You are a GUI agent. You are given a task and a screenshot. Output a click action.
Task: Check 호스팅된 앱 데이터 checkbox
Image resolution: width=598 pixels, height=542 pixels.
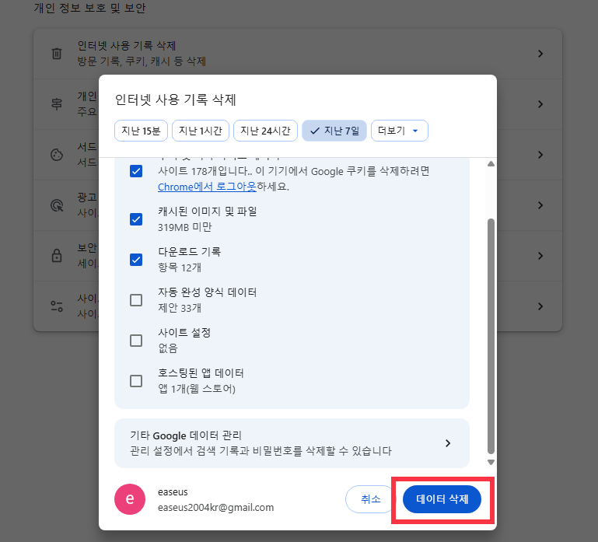(136, 381)
